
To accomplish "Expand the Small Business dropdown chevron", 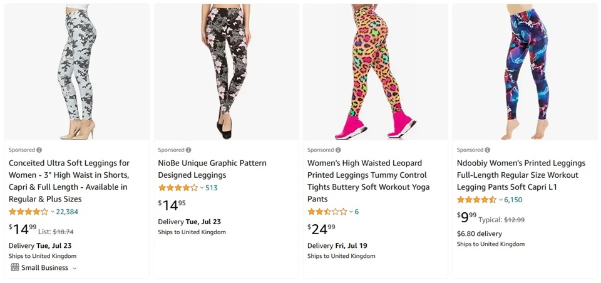I will 74,268.
